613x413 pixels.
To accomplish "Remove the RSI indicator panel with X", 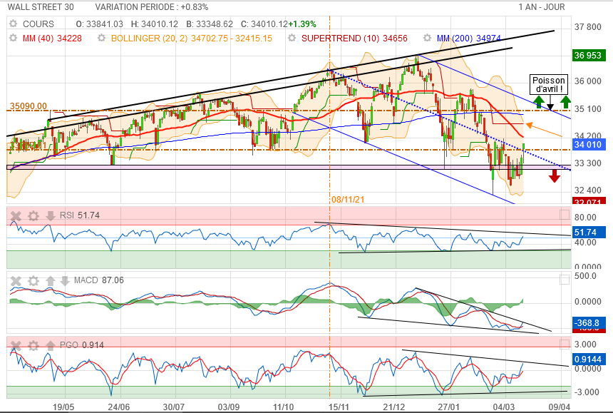I will pos(16,215).
